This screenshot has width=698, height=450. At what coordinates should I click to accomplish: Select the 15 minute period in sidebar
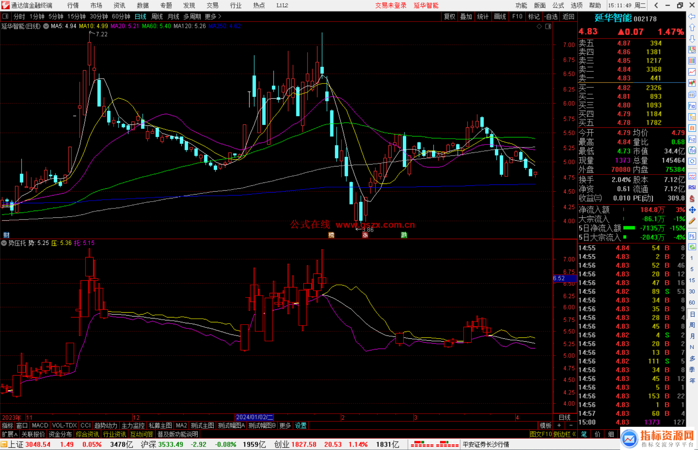[692, 280]
